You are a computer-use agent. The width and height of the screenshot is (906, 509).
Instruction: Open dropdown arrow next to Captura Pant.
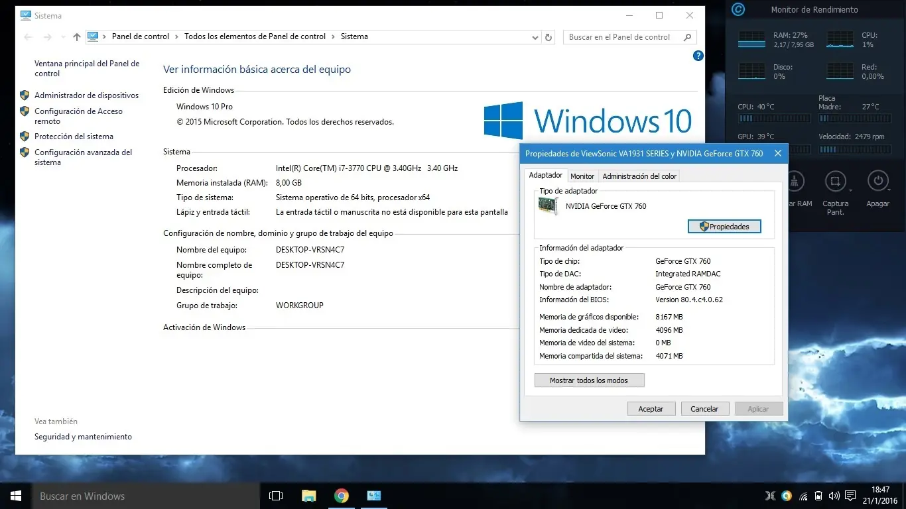851,192
